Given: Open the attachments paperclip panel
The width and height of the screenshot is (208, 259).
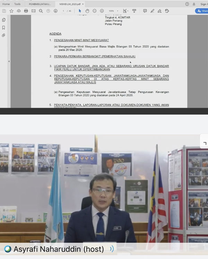Looking at the screenshot, I should [x=3, y=35].
